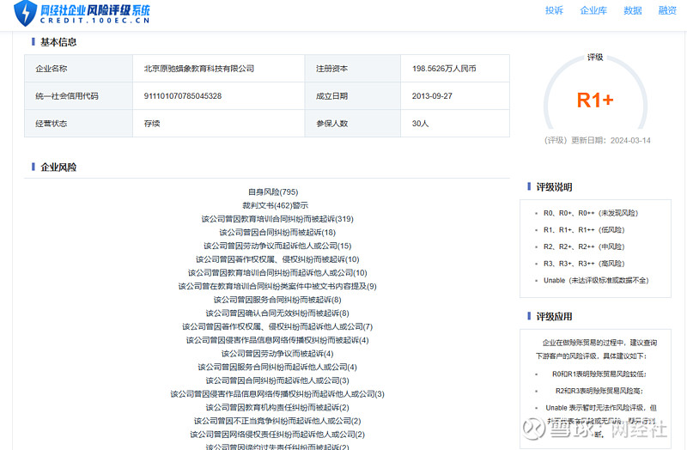Click 劳动争议而起诉他人或公司(15) line
The width and height of the screenshot is (687, 450).
[277, 246]
